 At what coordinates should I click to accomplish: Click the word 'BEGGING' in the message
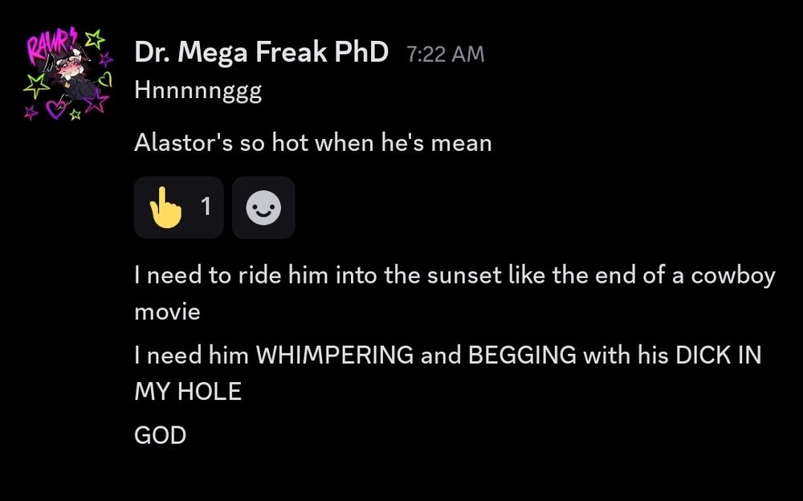point(522,355)
